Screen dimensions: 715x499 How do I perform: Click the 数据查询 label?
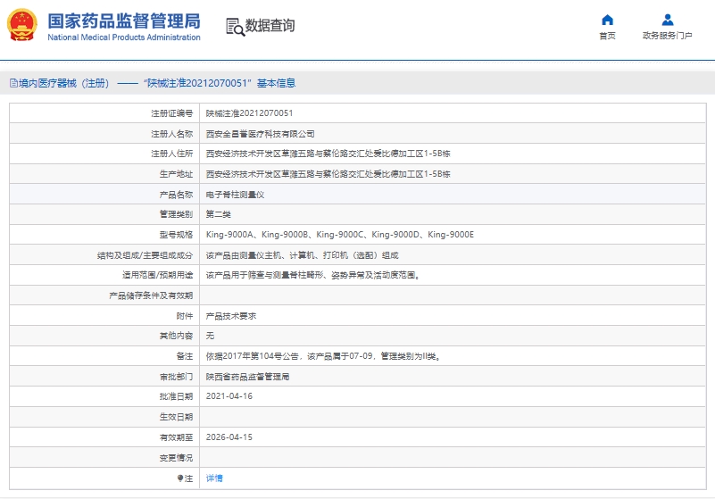[270, 26]
